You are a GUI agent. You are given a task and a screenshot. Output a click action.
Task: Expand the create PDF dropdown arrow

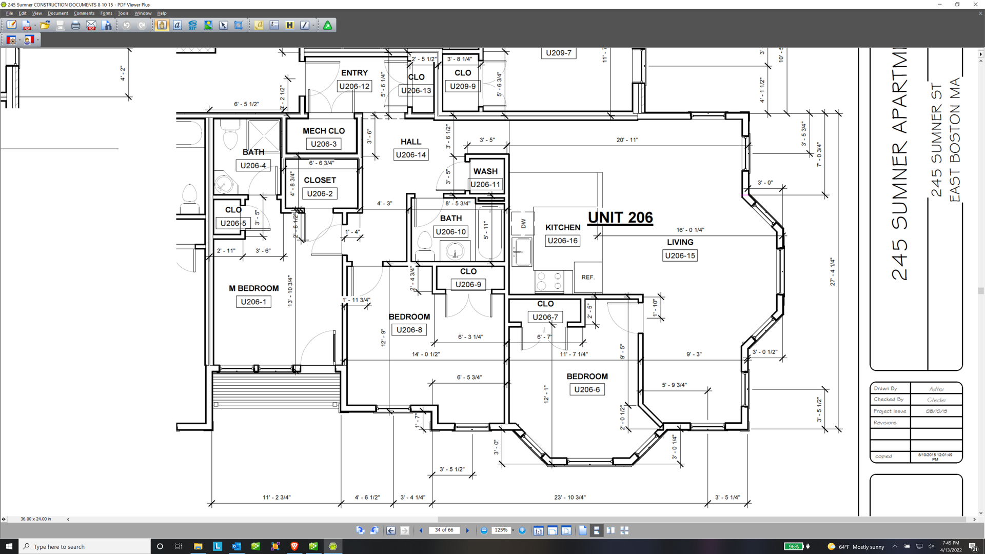35,25
